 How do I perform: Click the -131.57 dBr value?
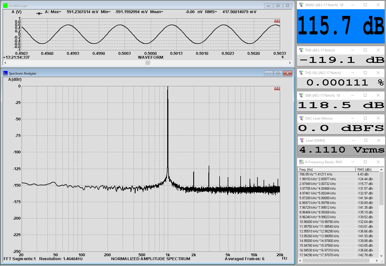click(x=365, y=189)
